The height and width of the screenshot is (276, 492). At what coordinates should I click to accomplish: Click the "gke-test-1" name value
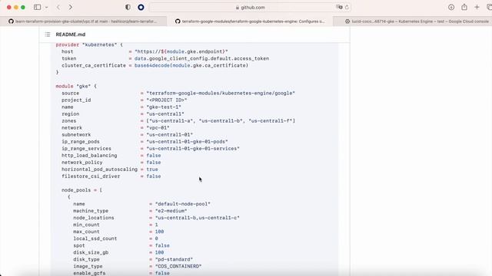coord(164,107)
